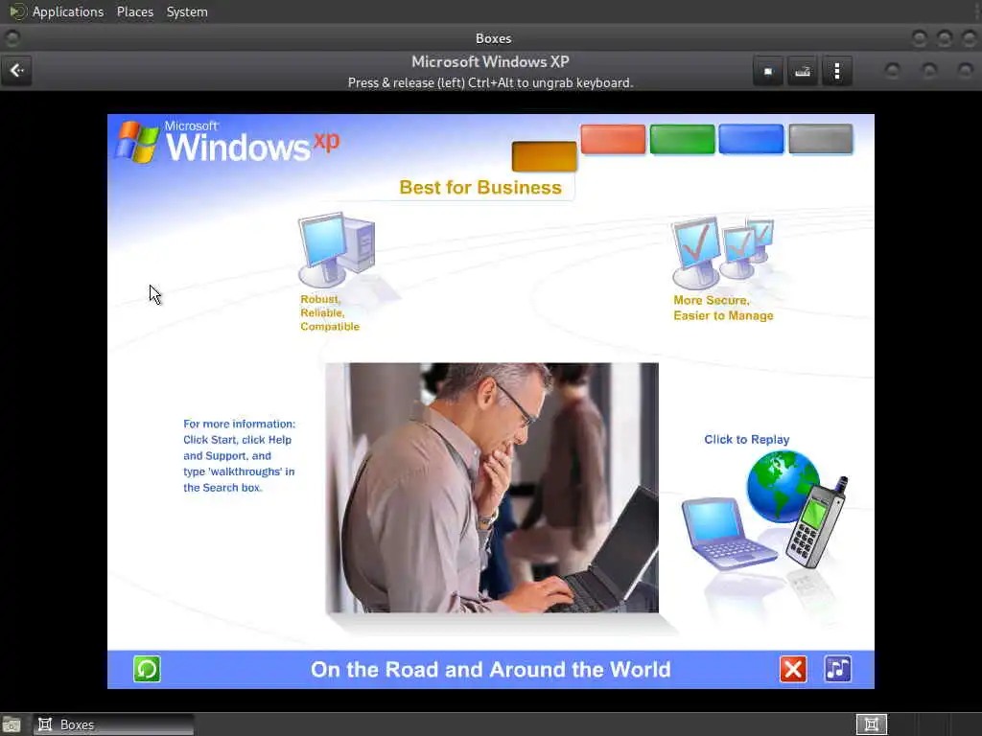Viewport: 982px width, 736px height.
Task: Click the Robust, Reliable, Compatible computer icon
Action: click(337, 250)
